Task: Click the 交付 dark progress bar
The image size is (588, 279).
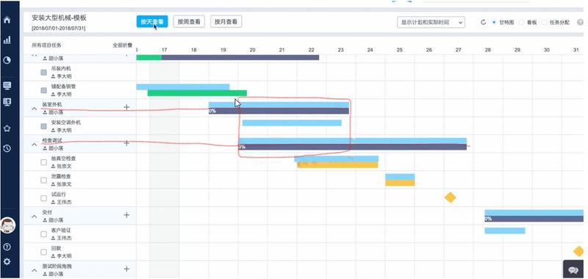Action: coord(534,219)
